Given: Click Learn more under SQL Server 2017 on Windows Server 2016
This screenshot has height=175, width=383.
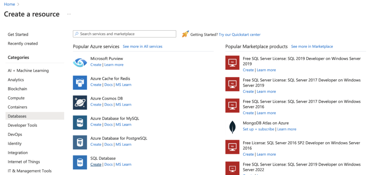Looking at the screenshot, I should tap(266, 113).
